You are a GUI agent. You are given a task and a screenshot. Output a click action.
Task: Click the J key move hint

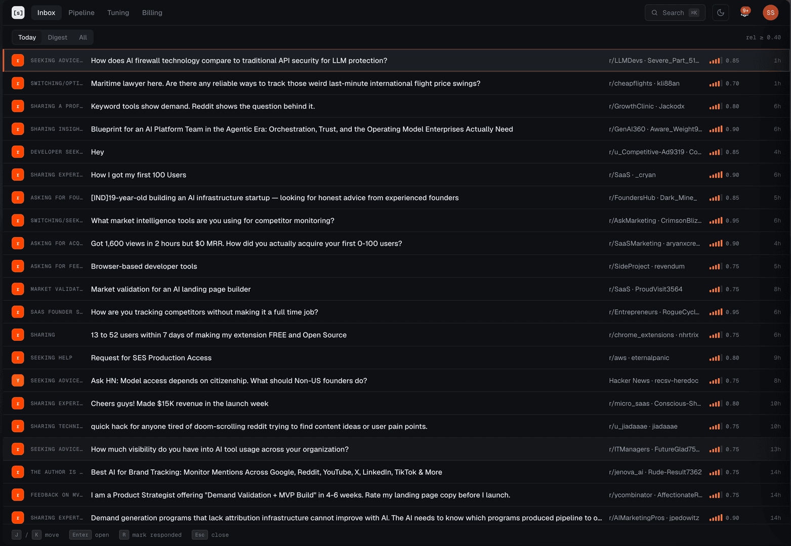point(17,535)
